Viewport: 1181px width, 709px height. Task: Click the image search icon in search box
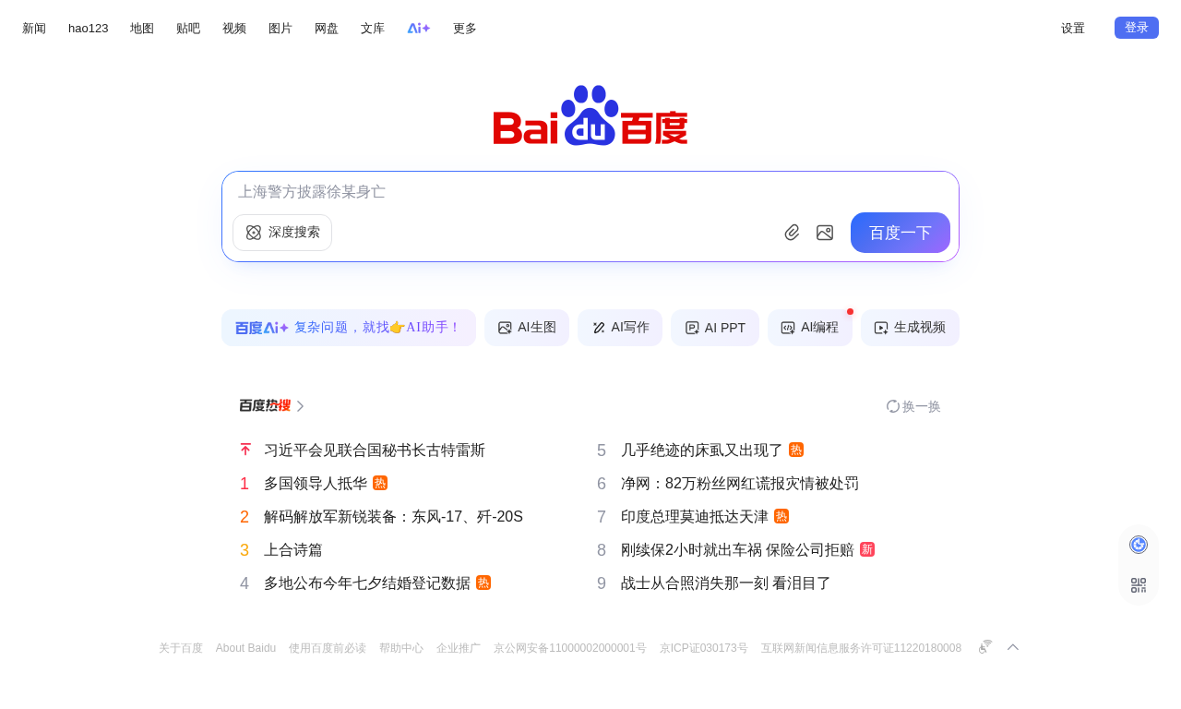point(825,233)
